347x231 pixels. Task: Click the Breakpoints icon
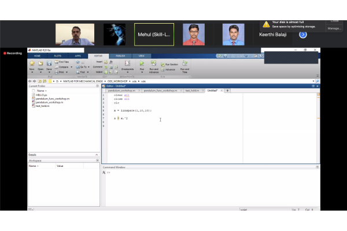pyautogui.click(x=127, y=63)
